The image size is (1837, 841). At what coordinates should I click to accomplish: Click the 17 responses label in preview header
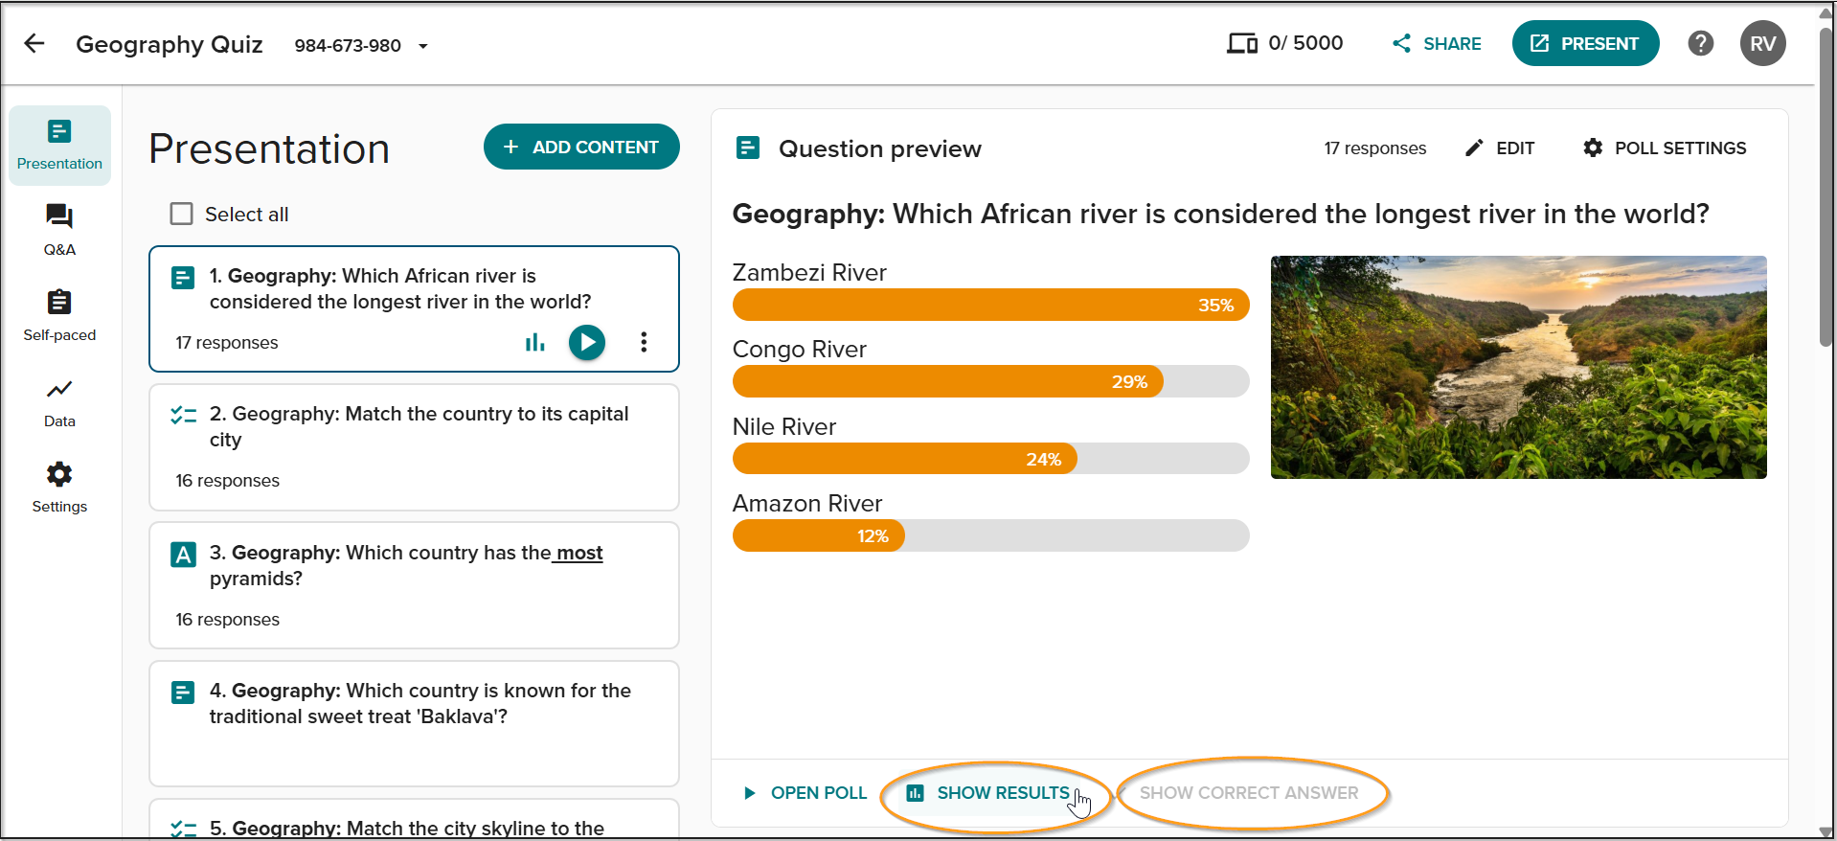click(1374, 148)
